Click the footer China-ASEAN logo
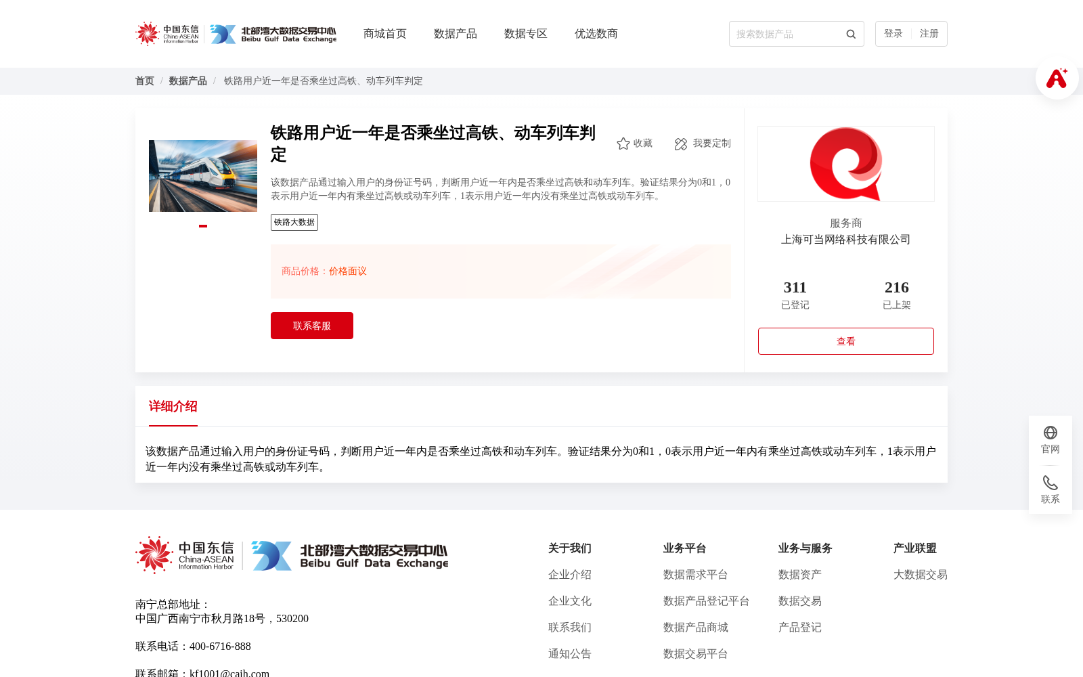Image resolution: width=1083 pixels, height=677 pixels. pyautogui.click(x=185, y=555)
